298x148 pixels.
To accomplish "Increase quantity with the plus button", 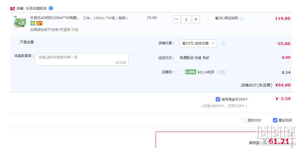I will (x=196, y=19).
